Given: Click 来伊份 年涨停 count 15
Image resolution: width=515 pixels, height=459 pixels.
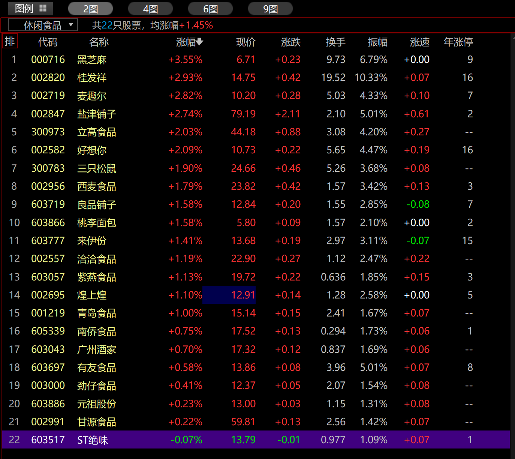Looking at the screenshot, I should (467, 241).
